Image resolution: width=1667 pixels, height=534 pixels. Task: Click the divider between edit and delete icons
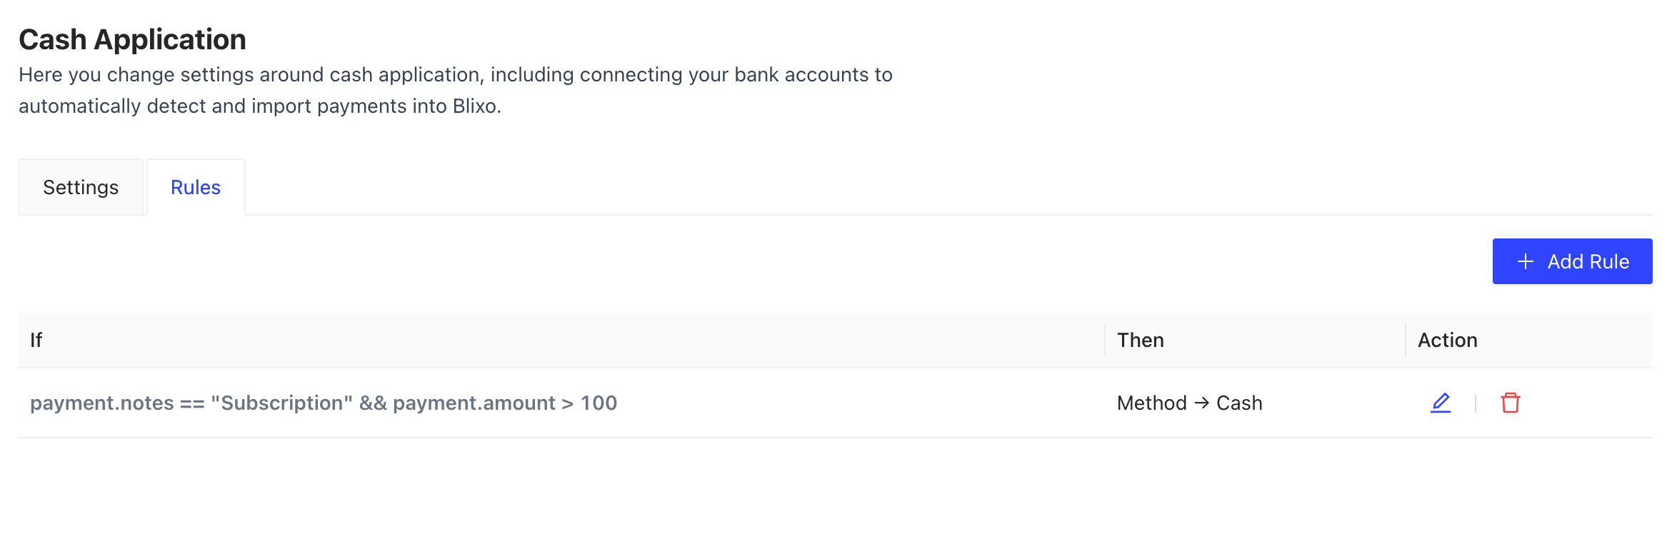point(1476,403)
